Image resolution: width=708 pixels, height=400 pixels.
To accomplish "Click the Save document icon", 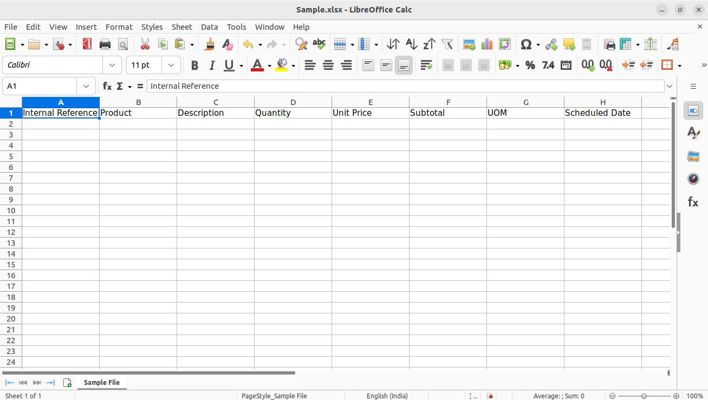I will click(59, 44).
